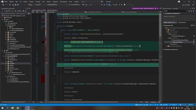This screenshot has height=110, width=196.
Task: Click the pull arrow icon in Git Changes
Action: click(191, 11)
